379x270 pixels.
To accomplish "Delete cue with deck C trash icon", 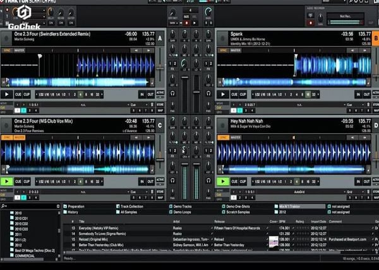I will (152, 192).
